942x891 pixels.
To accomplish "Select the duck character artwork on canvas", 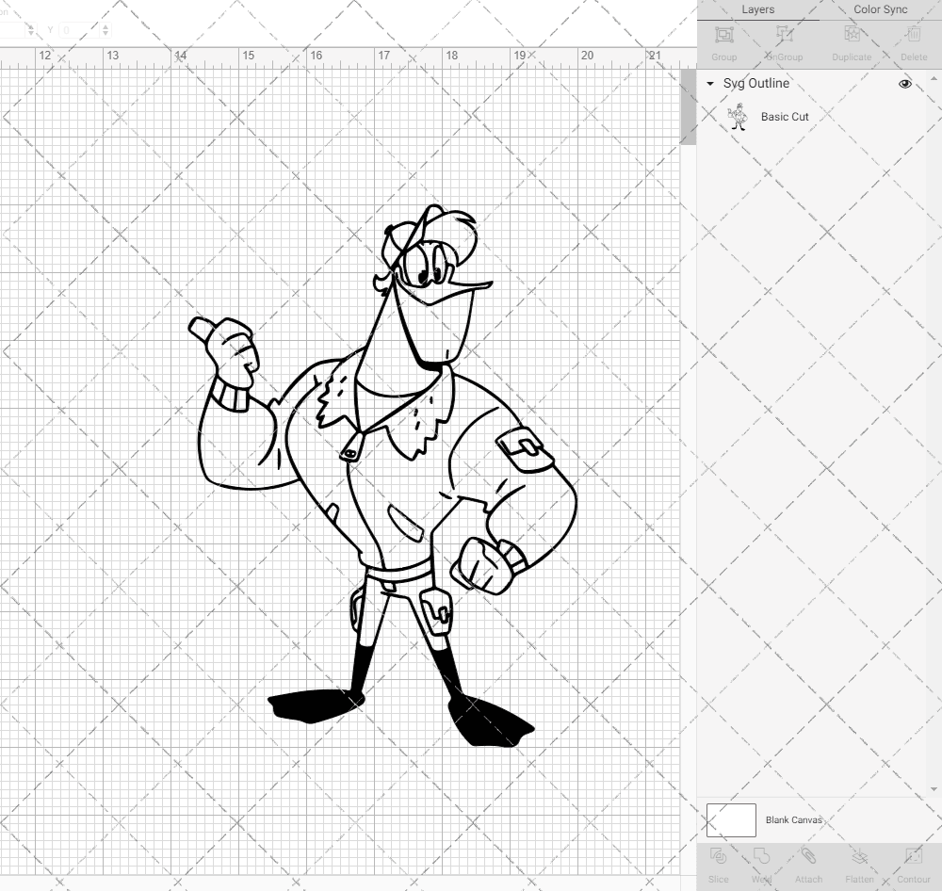I will [382, 476].
